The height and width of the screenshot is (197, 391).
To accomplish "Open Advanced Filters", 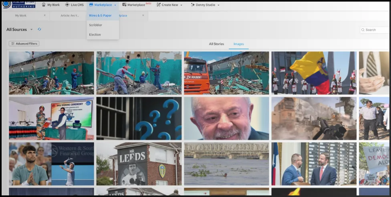I will [x=24, y=44].
